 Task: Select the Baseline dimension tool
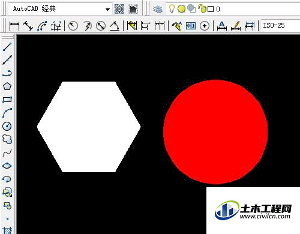145,26
